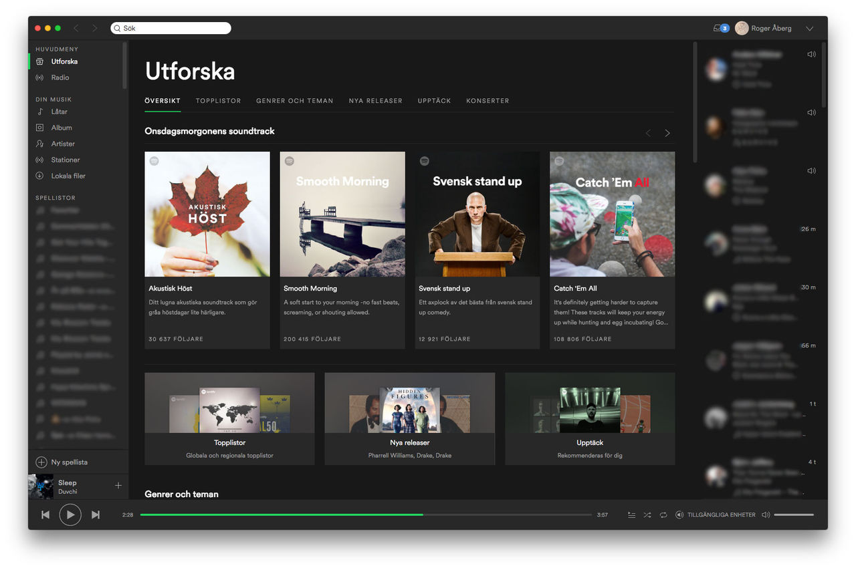
Task: Open the Nya releaser tab
Action: click(375, 101)
